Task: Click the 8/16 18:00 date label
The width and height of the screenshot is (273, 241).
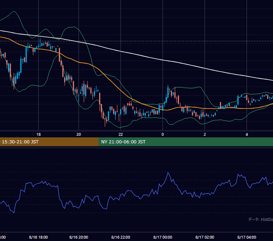Action: click(x=39, y=237)
